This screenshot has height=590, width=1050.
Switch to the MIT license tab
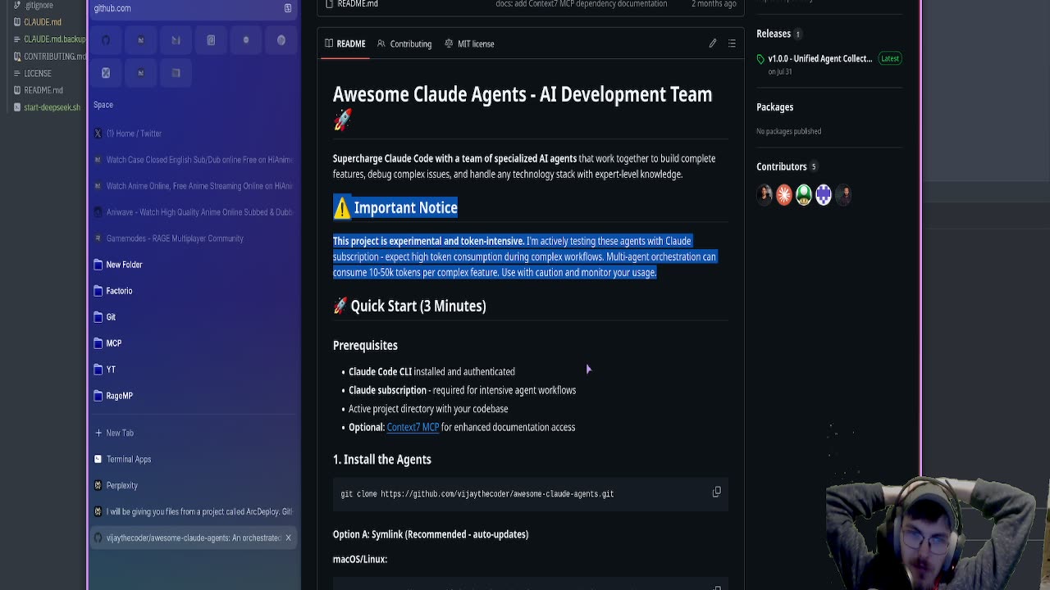coord(469,43)
